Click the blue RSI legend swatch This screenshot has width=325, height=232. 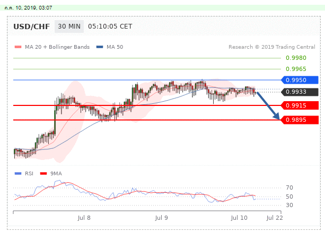click(18, 173)
